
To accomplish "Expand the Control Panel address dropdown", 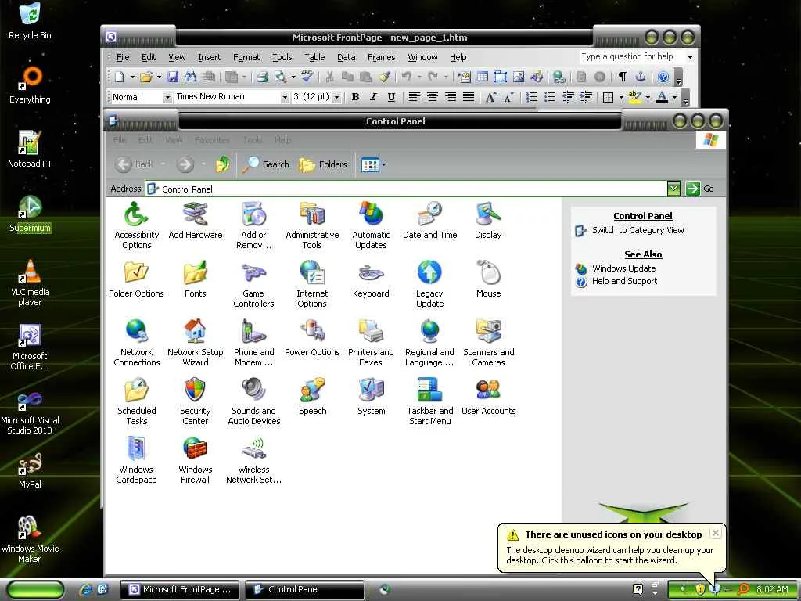I will pos(673,189).
